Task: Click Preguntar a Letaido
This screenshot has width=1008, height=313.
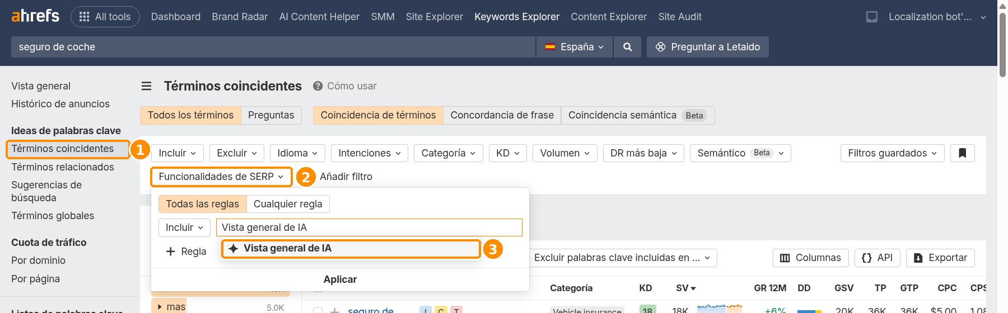Action: pyautogui.click(x=708, y=47)
